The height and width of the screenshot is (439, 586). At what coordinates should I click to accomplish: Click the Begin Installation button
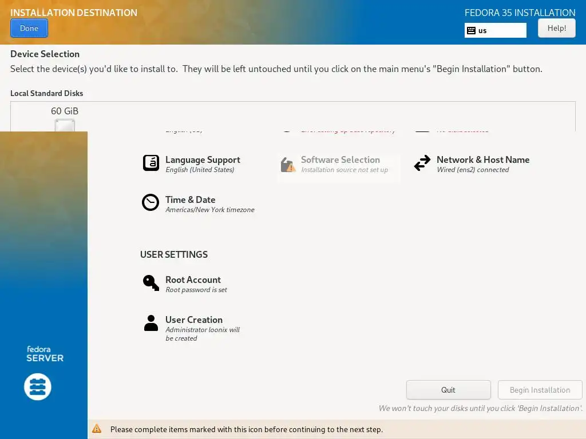point(540,390)
